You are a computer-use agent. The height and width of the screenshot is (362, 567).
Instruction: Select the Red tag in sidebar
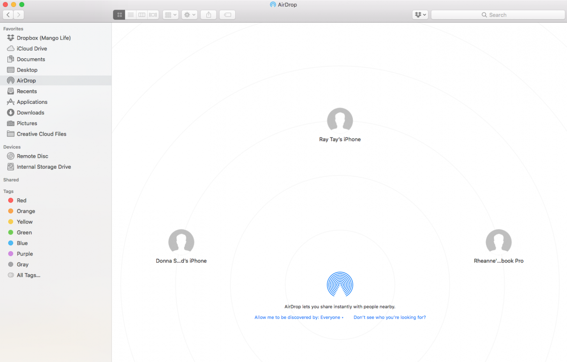pos(21,201)
